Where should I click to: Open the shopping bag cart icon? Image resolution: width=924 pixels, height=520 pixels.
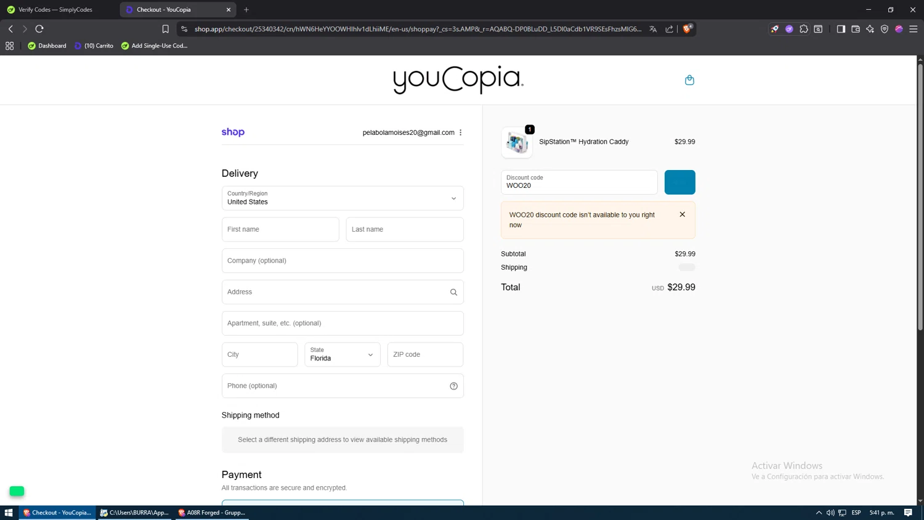[689, 80]
